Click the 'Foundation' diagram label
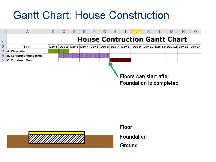The image size is (216, 162). (133, 137)
